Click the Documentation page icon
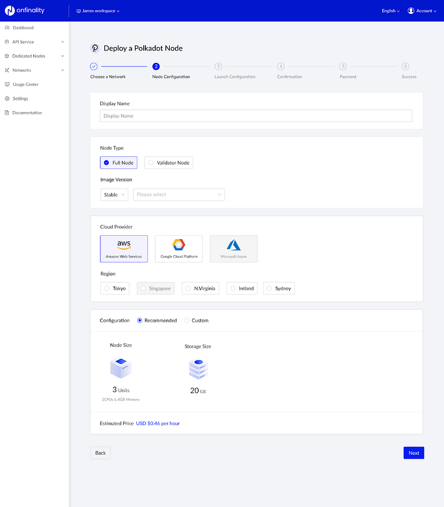444x507 pixels. pyautogui.click(x=7, y=113)
